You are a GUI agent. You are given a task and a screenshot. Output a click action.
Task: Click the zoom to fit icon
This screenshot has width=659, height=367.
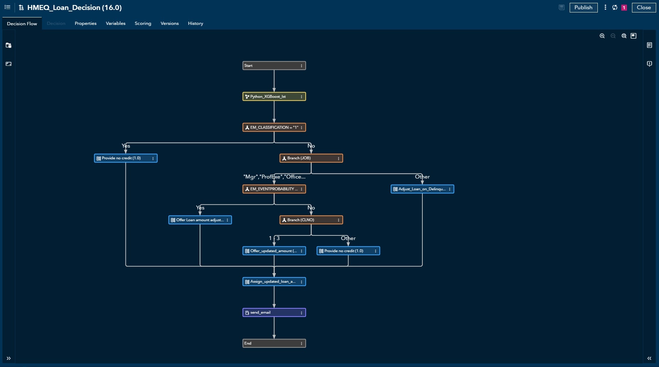pyautogui.click(x=624, y=36)
